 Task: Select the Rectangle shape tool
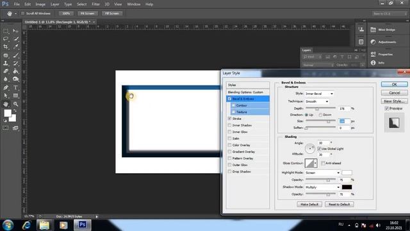point(15,96)
